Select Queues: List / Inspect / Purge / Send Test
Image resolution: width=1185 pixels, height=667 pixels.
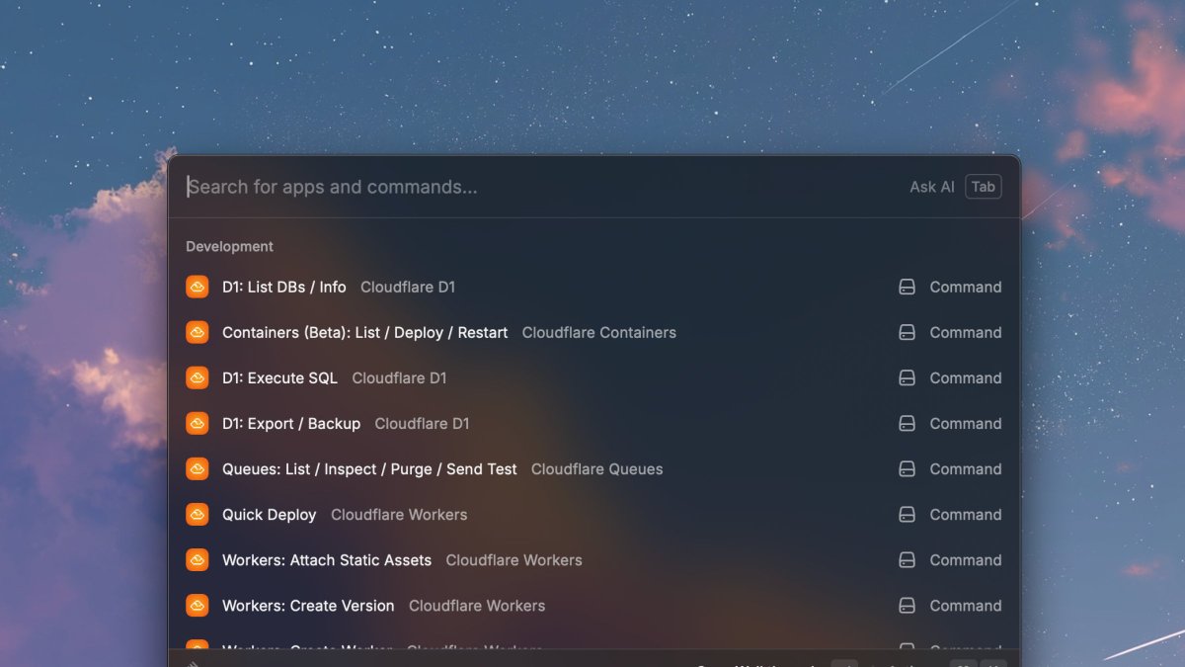(593, 468)
